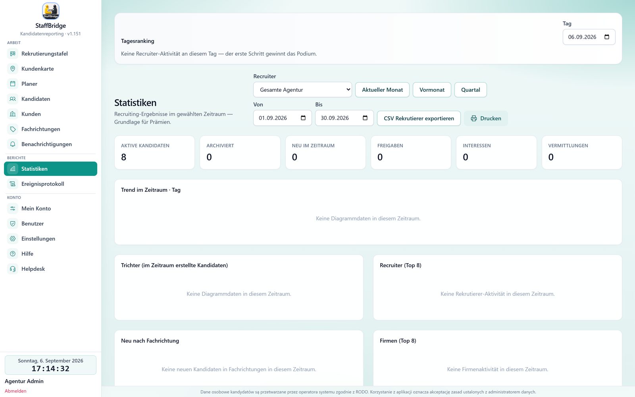Image resolution: width=635 pixels, height=397 pixels.
Task: Go to the Planer page
Action: [x=50, y=84]
